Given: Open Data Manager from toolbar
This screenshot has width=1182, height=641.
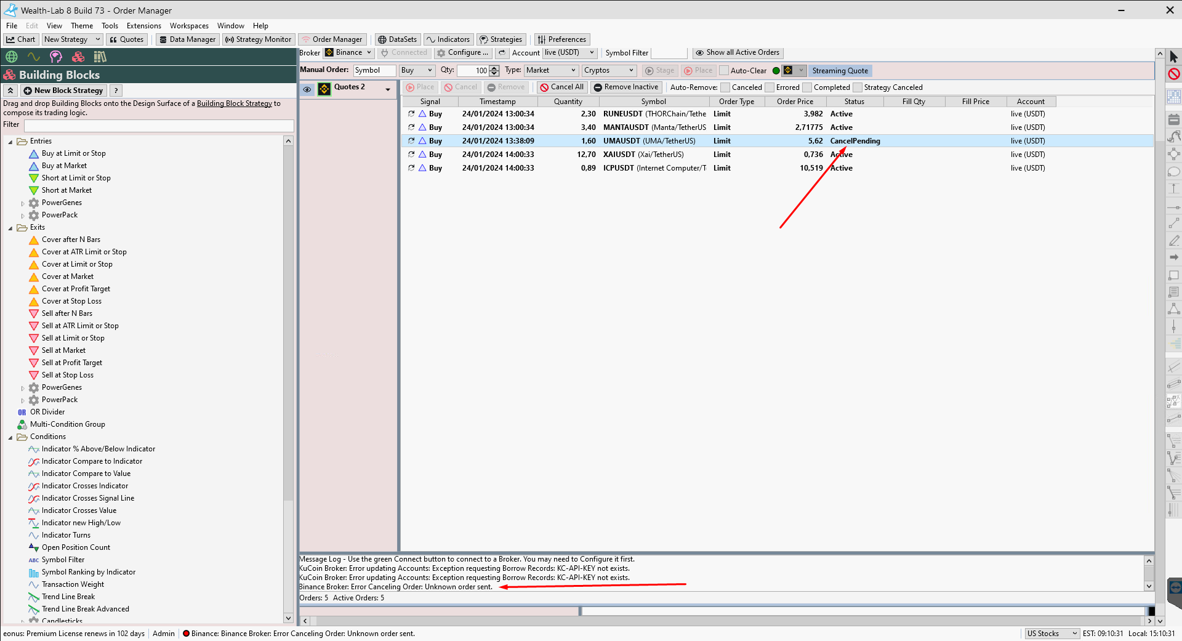Looking at the screenshot, I should pos(187,39).
